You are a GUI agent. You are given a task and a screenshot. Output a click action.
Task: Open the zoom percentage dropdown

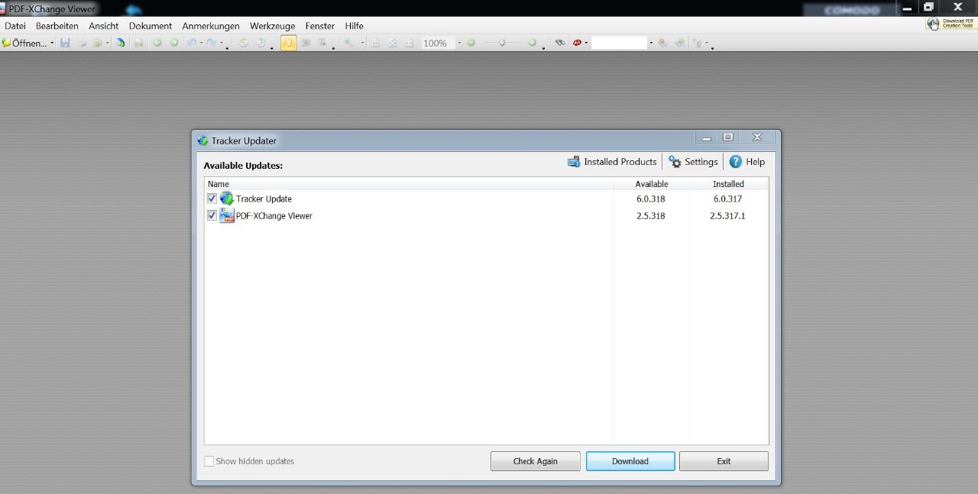point(459,43)
